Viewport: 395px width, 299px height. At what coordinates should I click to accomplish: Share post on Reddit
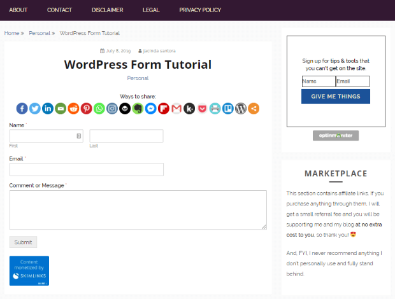pos(73,109)
